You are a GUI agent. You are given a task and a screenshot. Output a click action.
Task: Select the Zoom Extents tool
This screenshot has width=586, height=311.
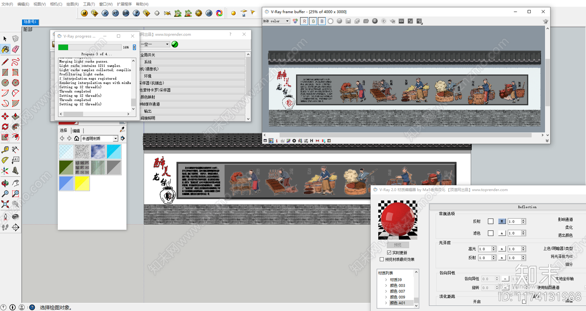tap(5, 204)
